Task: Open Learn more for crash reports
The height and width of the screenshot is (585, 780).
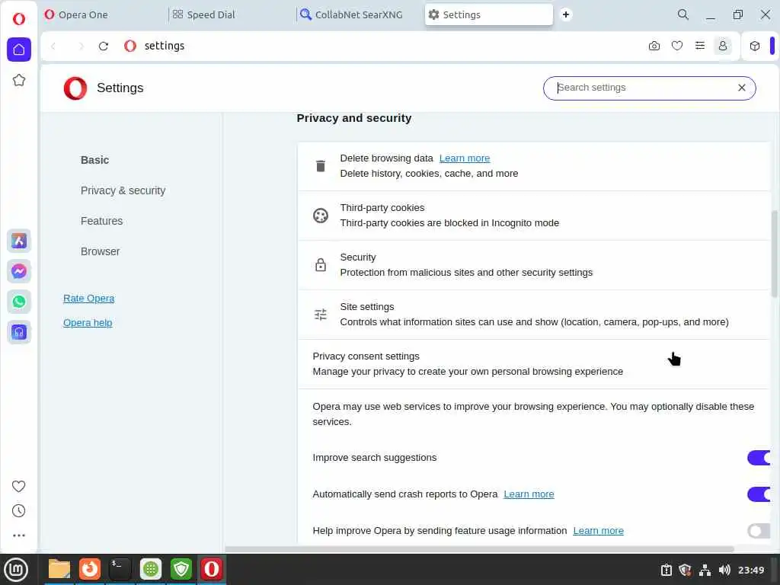Action: pyautogui.click(x=529, y=494)
